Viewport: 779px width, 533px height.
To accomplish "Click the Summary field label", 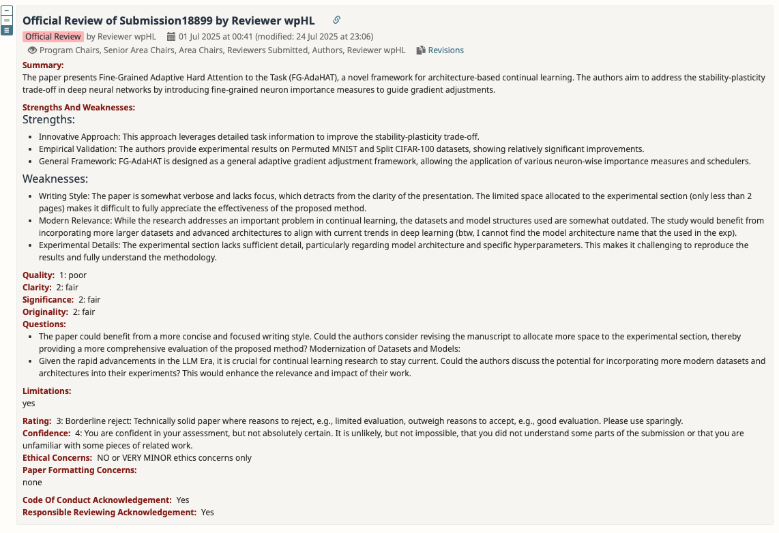I will click(x=43, y=65).
